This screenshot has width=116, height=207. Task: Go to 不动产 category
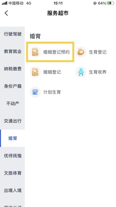13,104
